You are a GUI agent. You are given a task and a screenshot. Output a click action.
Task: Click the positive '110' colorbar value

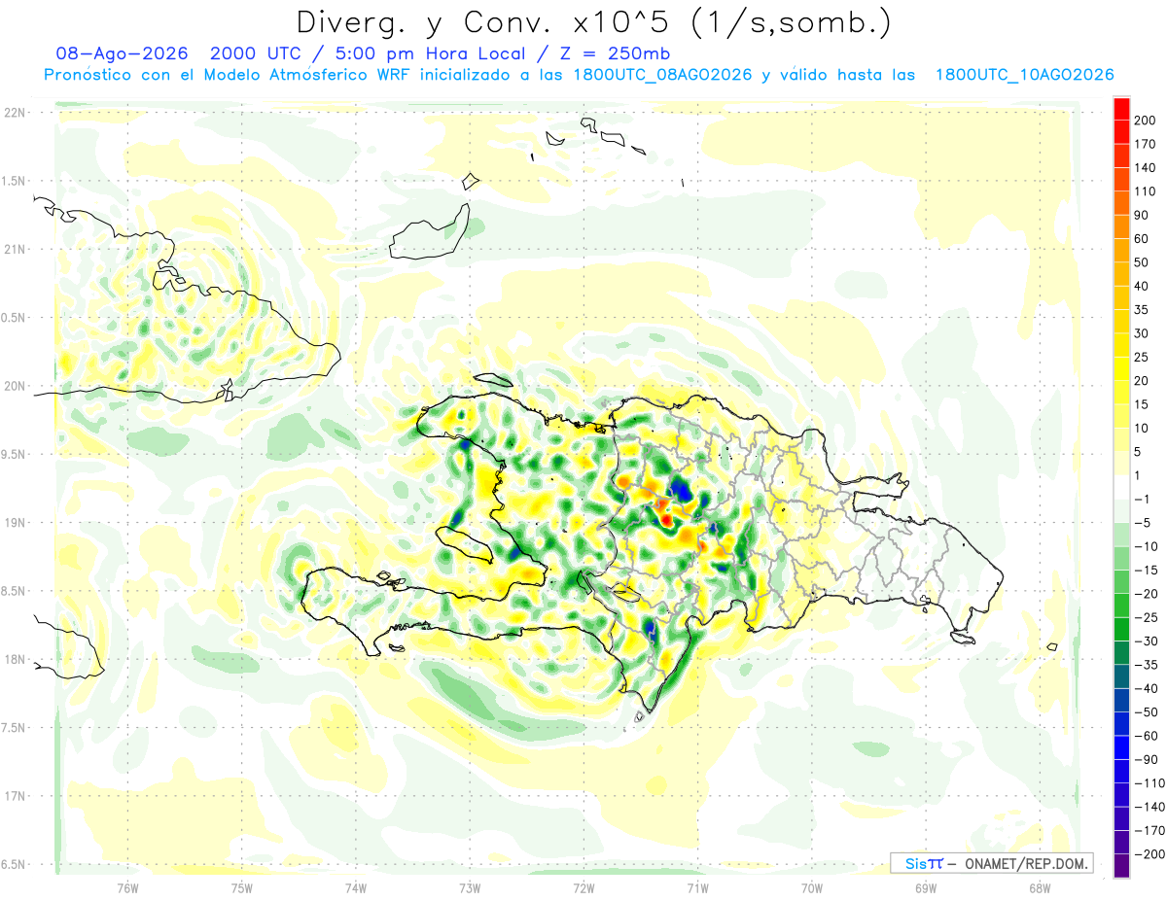pos(1146,191)
